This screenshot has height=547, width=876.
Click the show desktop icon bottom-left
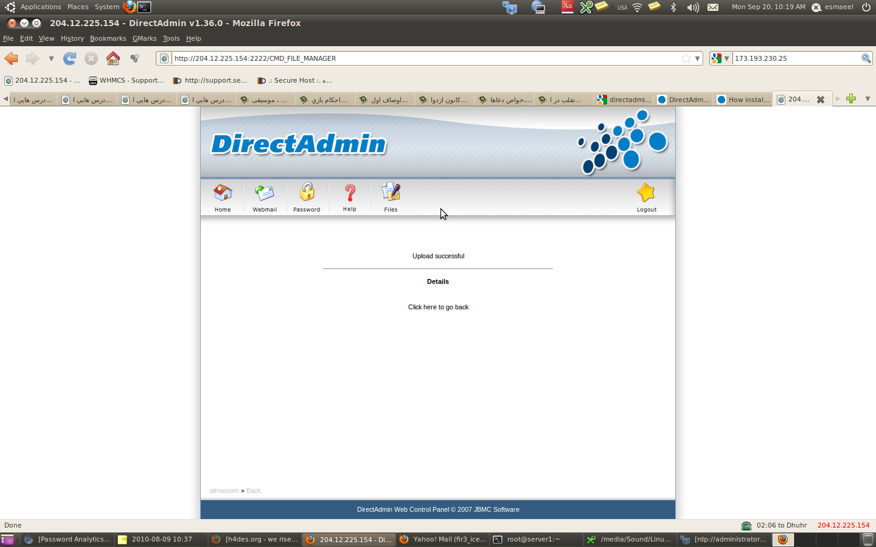pyautogui.click(x=7, y=539)
